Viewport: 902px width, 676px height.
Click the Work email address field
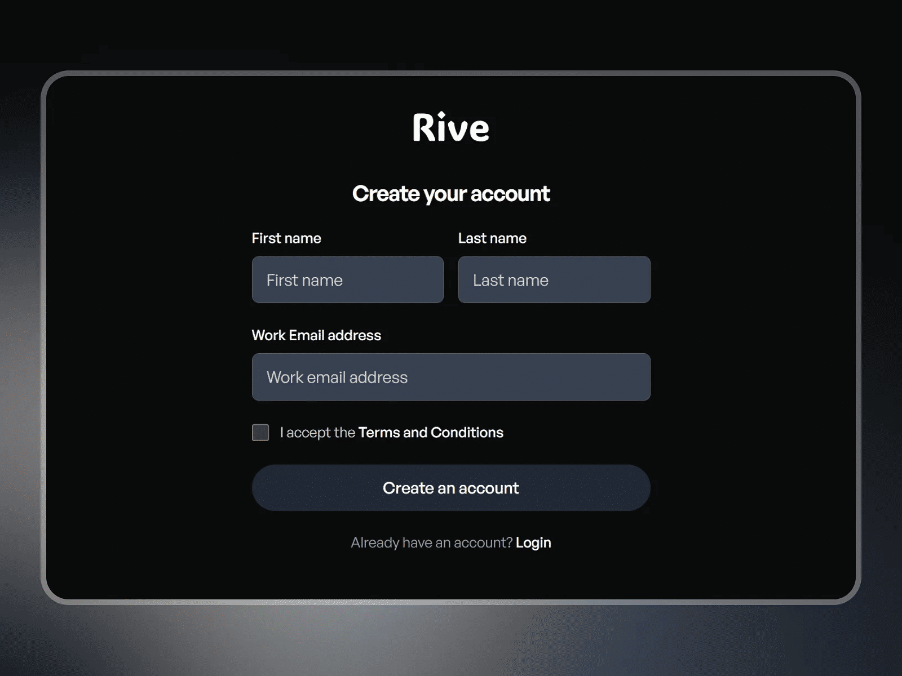tap(451, 377)
